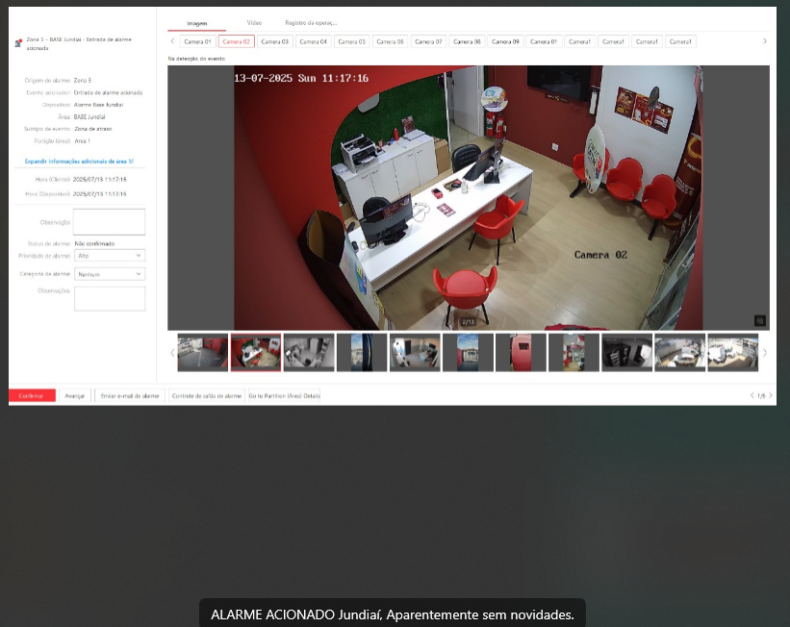Click the red Confirmar button

tap(32, 395)
